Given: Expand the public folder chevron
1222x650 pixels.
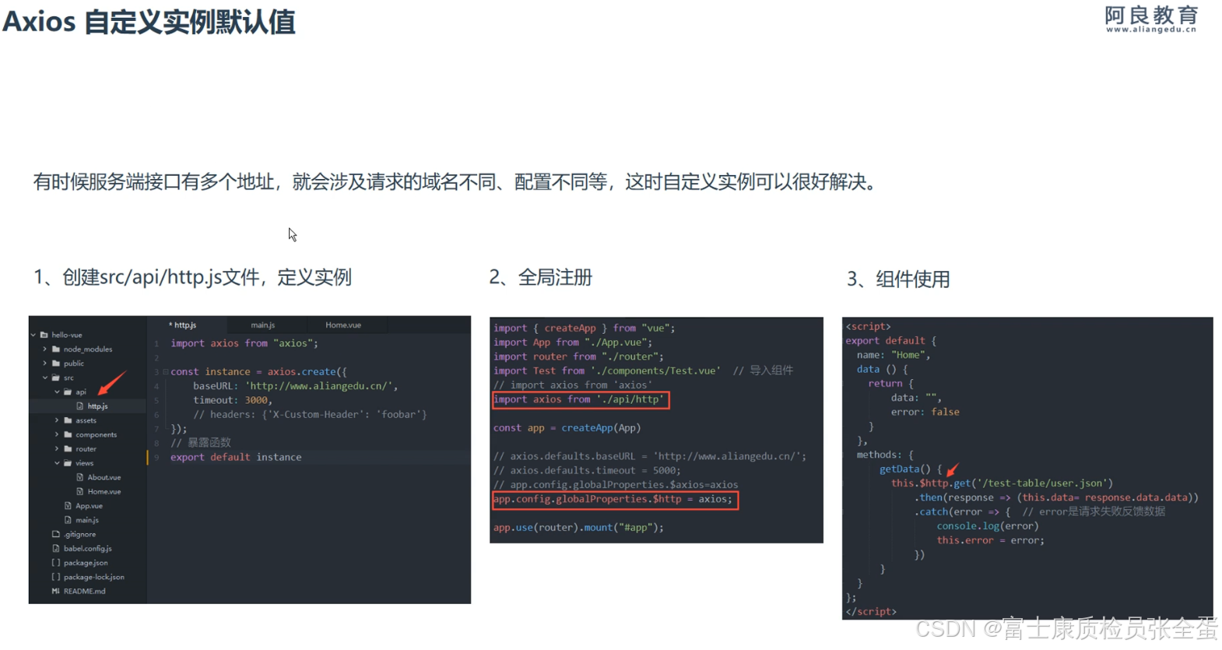Looking at the screenshot, I should tap(45, 364).
